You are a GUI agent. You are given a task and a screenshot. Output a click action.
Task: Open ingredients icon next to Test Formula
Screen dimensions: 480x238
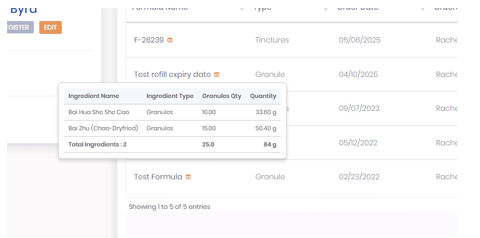point(188,177)
